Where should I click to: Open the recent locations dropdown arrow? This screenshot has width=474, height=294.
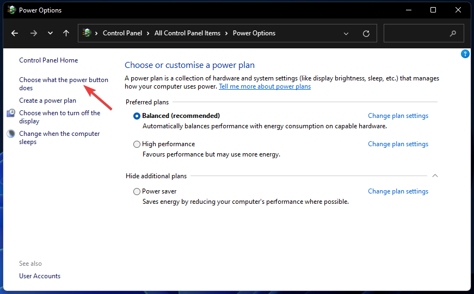click(50, 33)
